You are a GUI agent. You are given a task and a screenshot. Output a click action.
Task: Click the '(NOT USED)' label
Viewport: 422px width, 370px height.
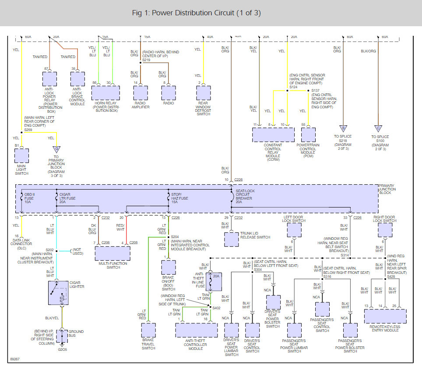pyautogui.click(x=77, y=251)
